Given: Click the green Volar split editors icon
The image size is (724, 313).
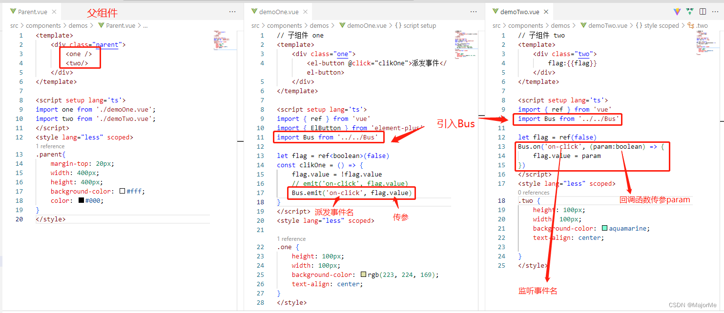Looking at the screenshot, I should pos(690,12).
